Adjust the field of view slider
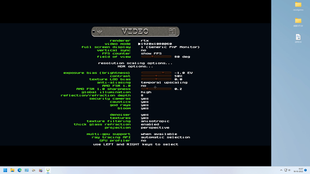310x174 pixels. coord(156,56)
